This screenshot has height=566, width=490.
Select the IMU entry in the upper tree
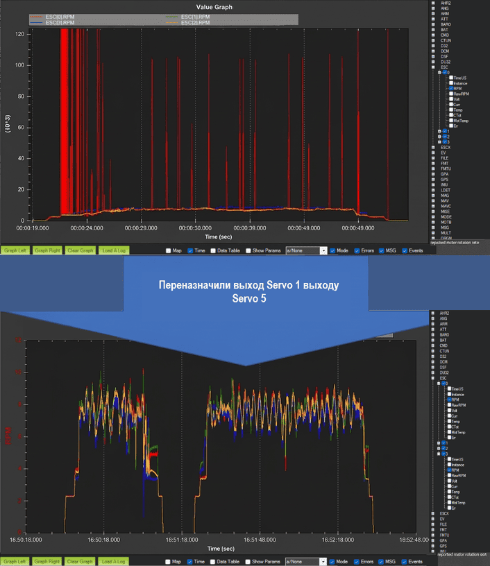tap(444, 185)
